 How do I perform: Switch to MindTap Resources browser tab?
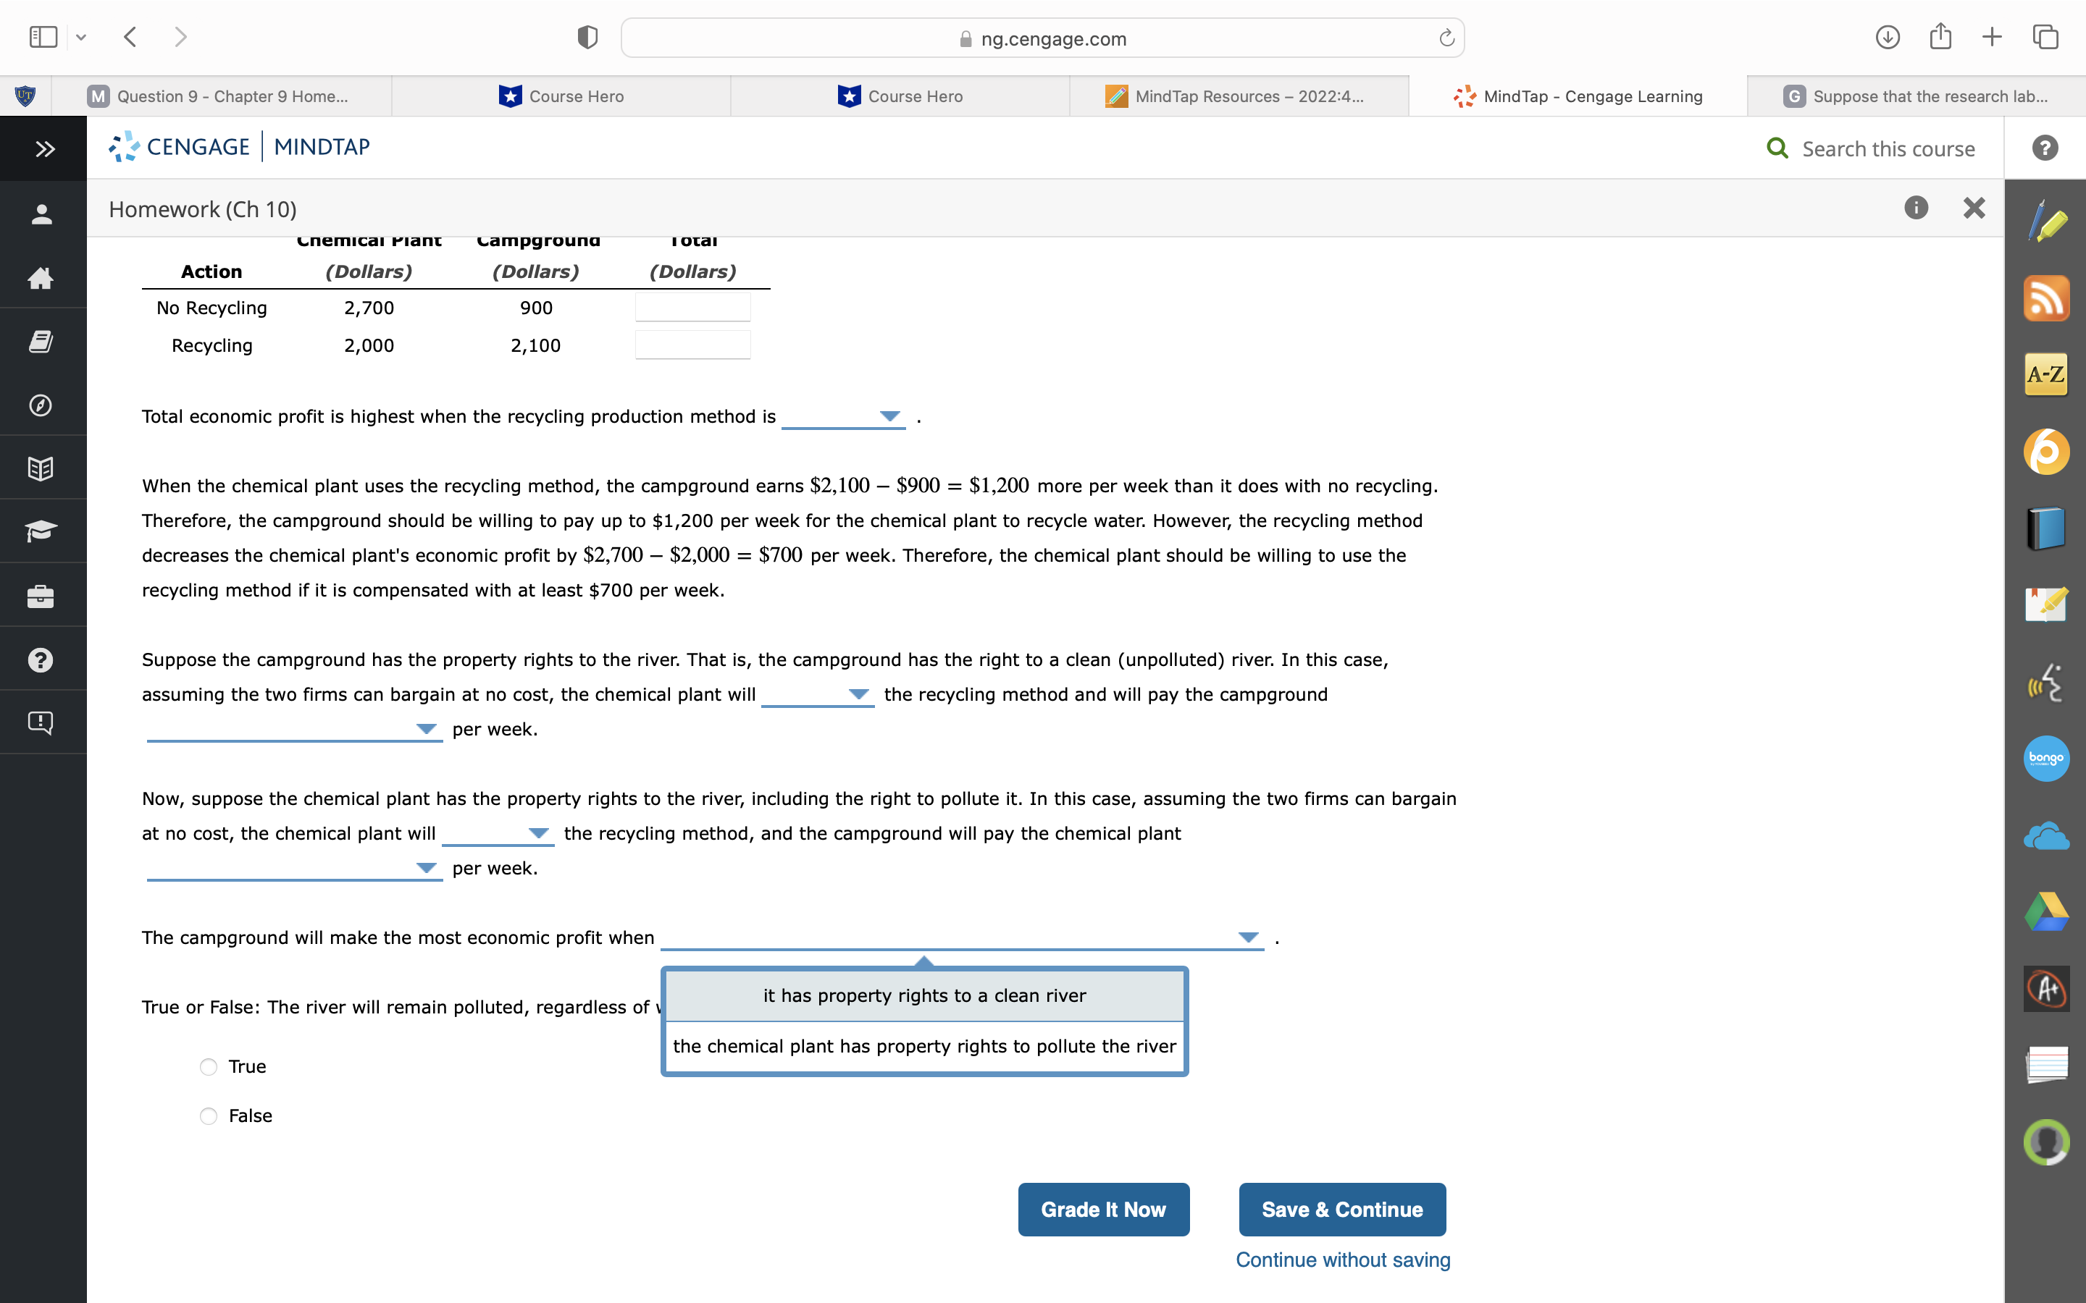1238,96
